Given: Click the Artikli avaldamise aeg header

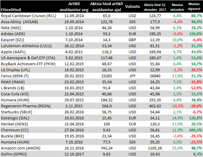Looking at the screenshot, I should (72, 6).
